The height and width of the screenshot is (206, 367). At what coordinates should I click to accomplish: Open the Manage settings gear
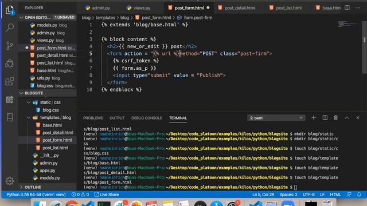(x=10, y=181)
